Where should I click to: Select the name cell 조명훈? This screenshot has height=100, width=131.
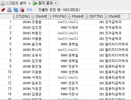[40, 22]
